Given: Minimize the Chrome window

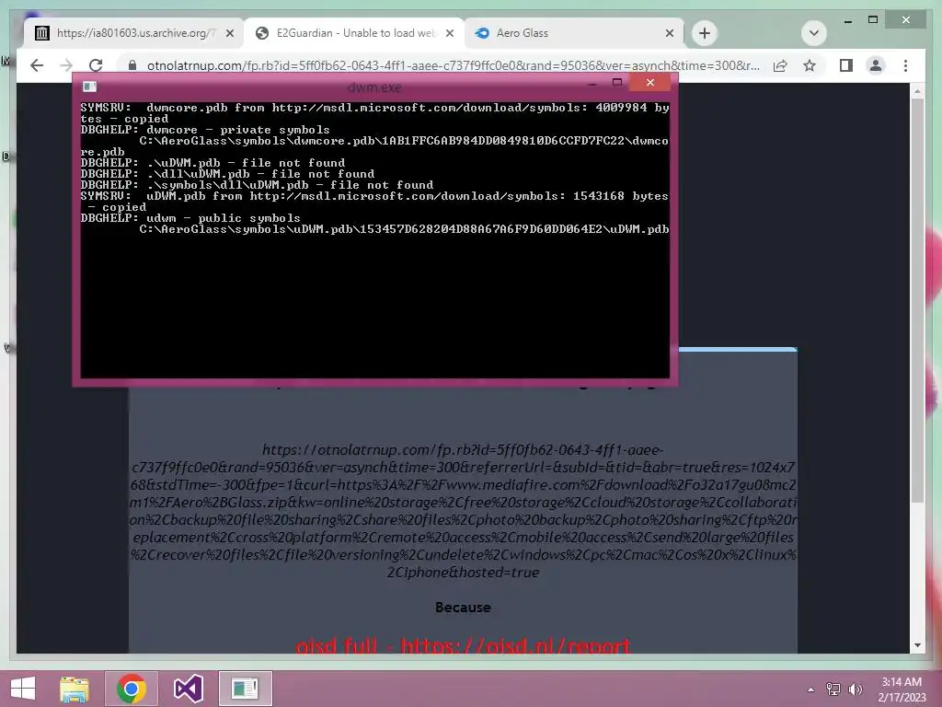Looking at the screenshot, I should [847, 21].
